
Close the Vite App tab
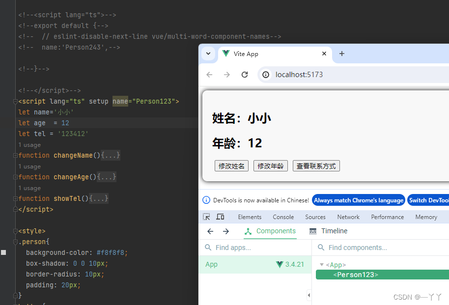coord(324,54)
